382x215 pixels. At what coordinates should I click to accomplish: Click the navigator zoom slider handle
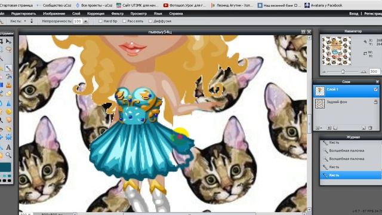coord(343,72)
